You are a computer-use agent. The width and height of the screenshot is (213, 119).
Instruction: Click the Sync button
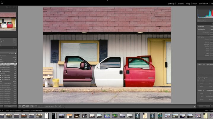(x=205, y=106)
